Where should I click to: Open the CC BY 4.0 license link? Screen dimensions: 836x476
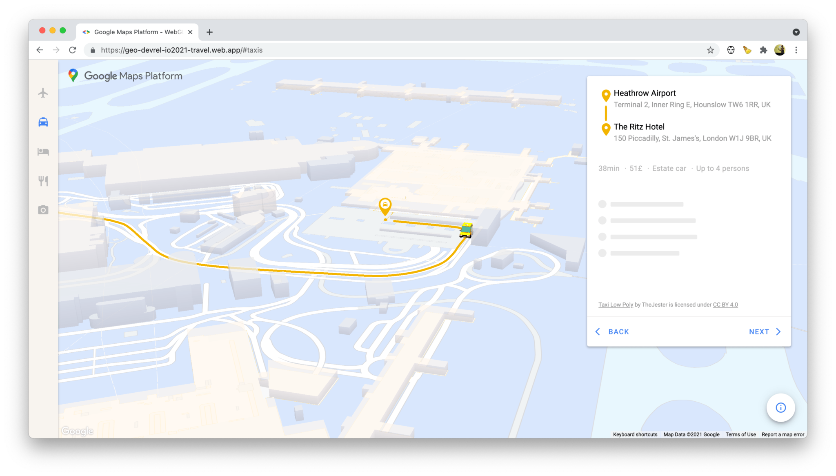(x=725, y=305)
